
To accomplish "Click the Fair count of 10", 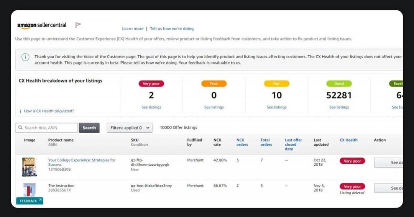I will coord(277,95).
